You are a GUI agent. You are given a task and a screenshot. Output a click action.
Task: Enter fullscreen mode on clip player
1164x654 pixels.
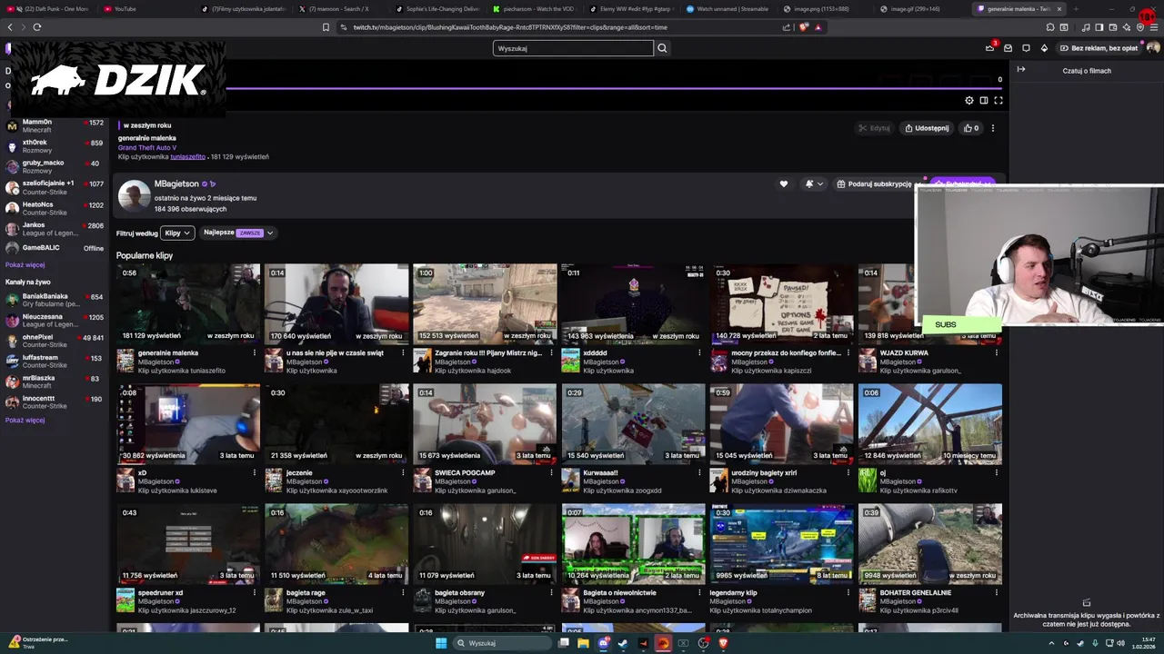point(998,101)
